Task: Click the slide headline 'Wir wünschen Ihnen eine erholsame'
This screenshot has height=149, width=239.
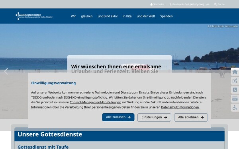Action: pyautogui.click(x=116, y=67)
